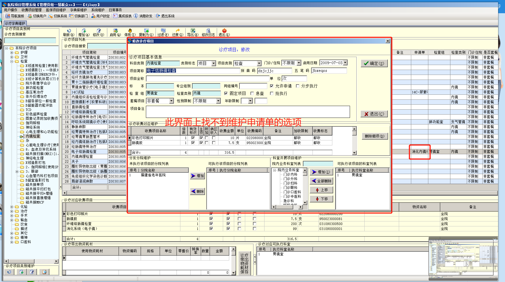Click the 上移 move-up button
The width and height of the screenshot is (505, 282).
[x=321, y=190]
